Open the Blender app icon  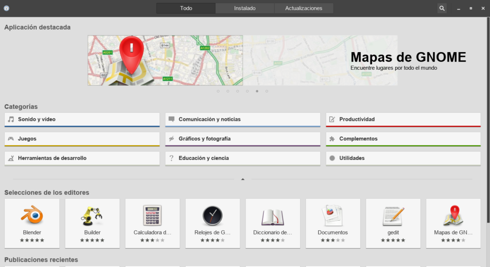tap(32, 215)
